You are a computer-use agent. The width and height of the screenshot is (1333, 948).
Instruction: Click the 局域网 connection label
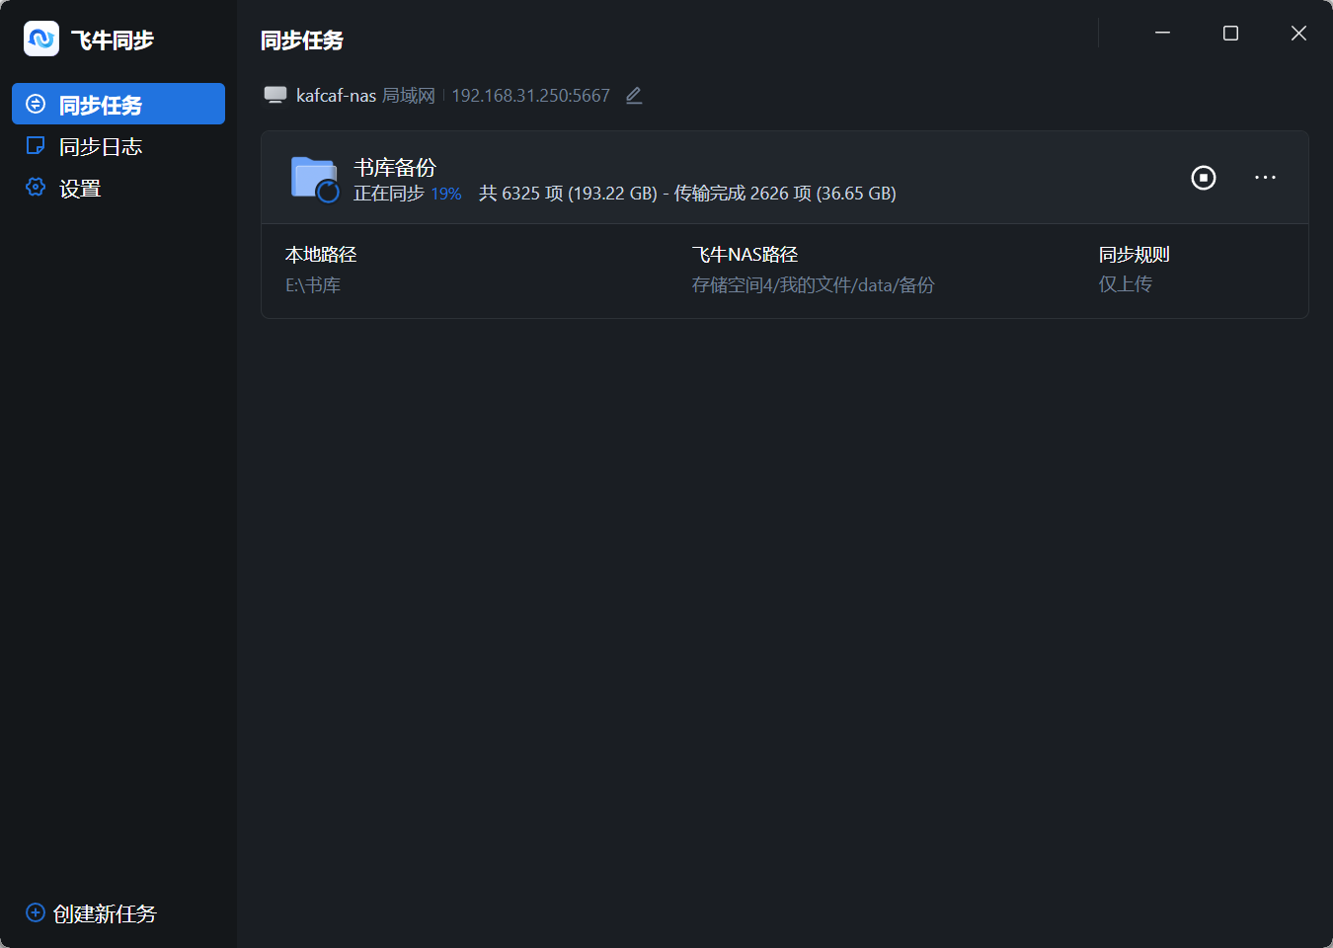409,96
